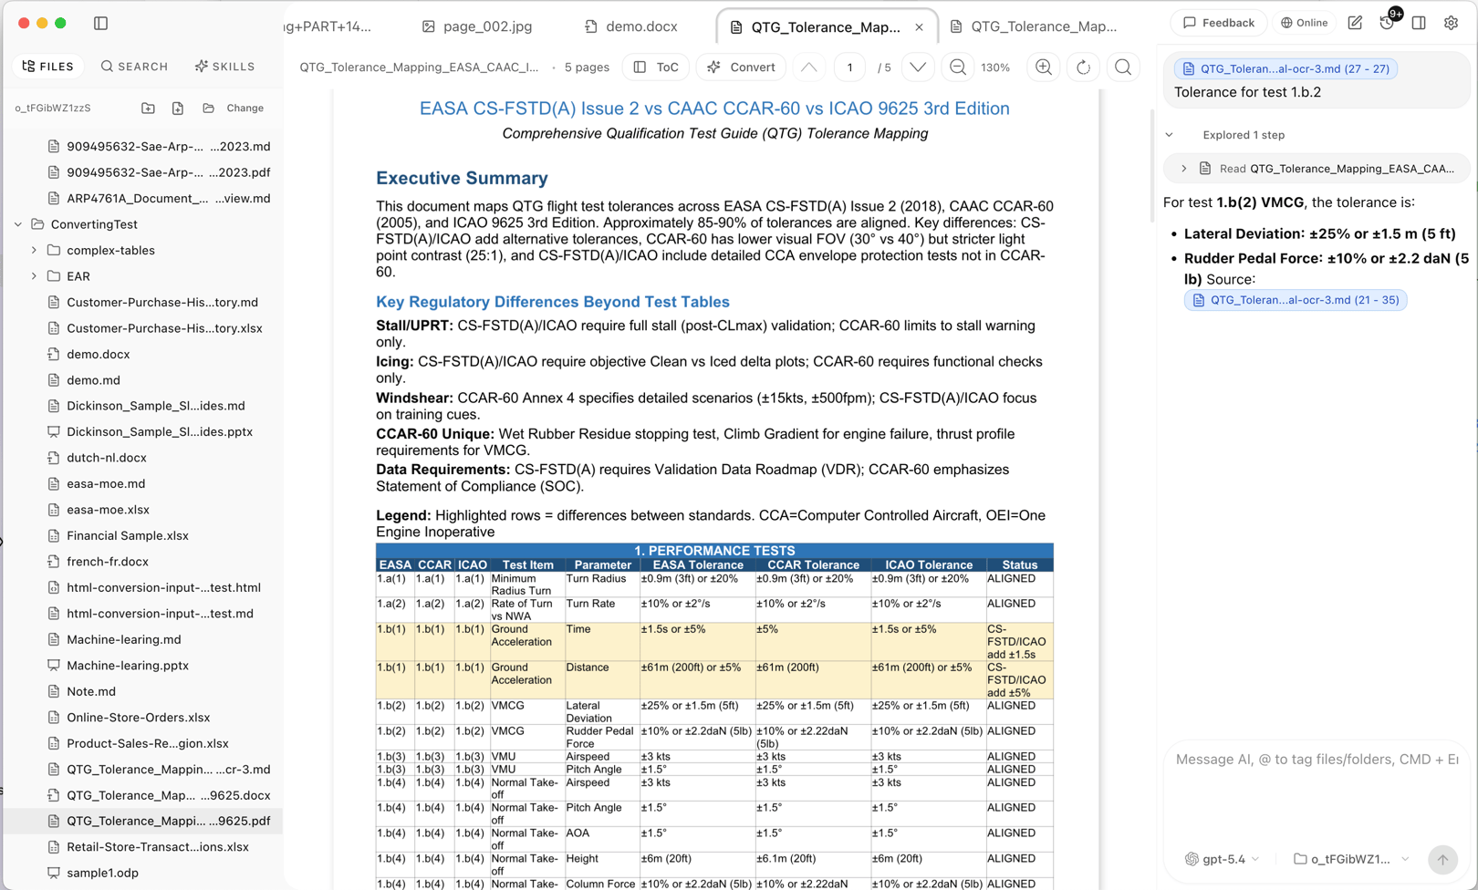Screen dimensions: 1478x890
Task: Open the Table of Contents panel
Action: 654,67
